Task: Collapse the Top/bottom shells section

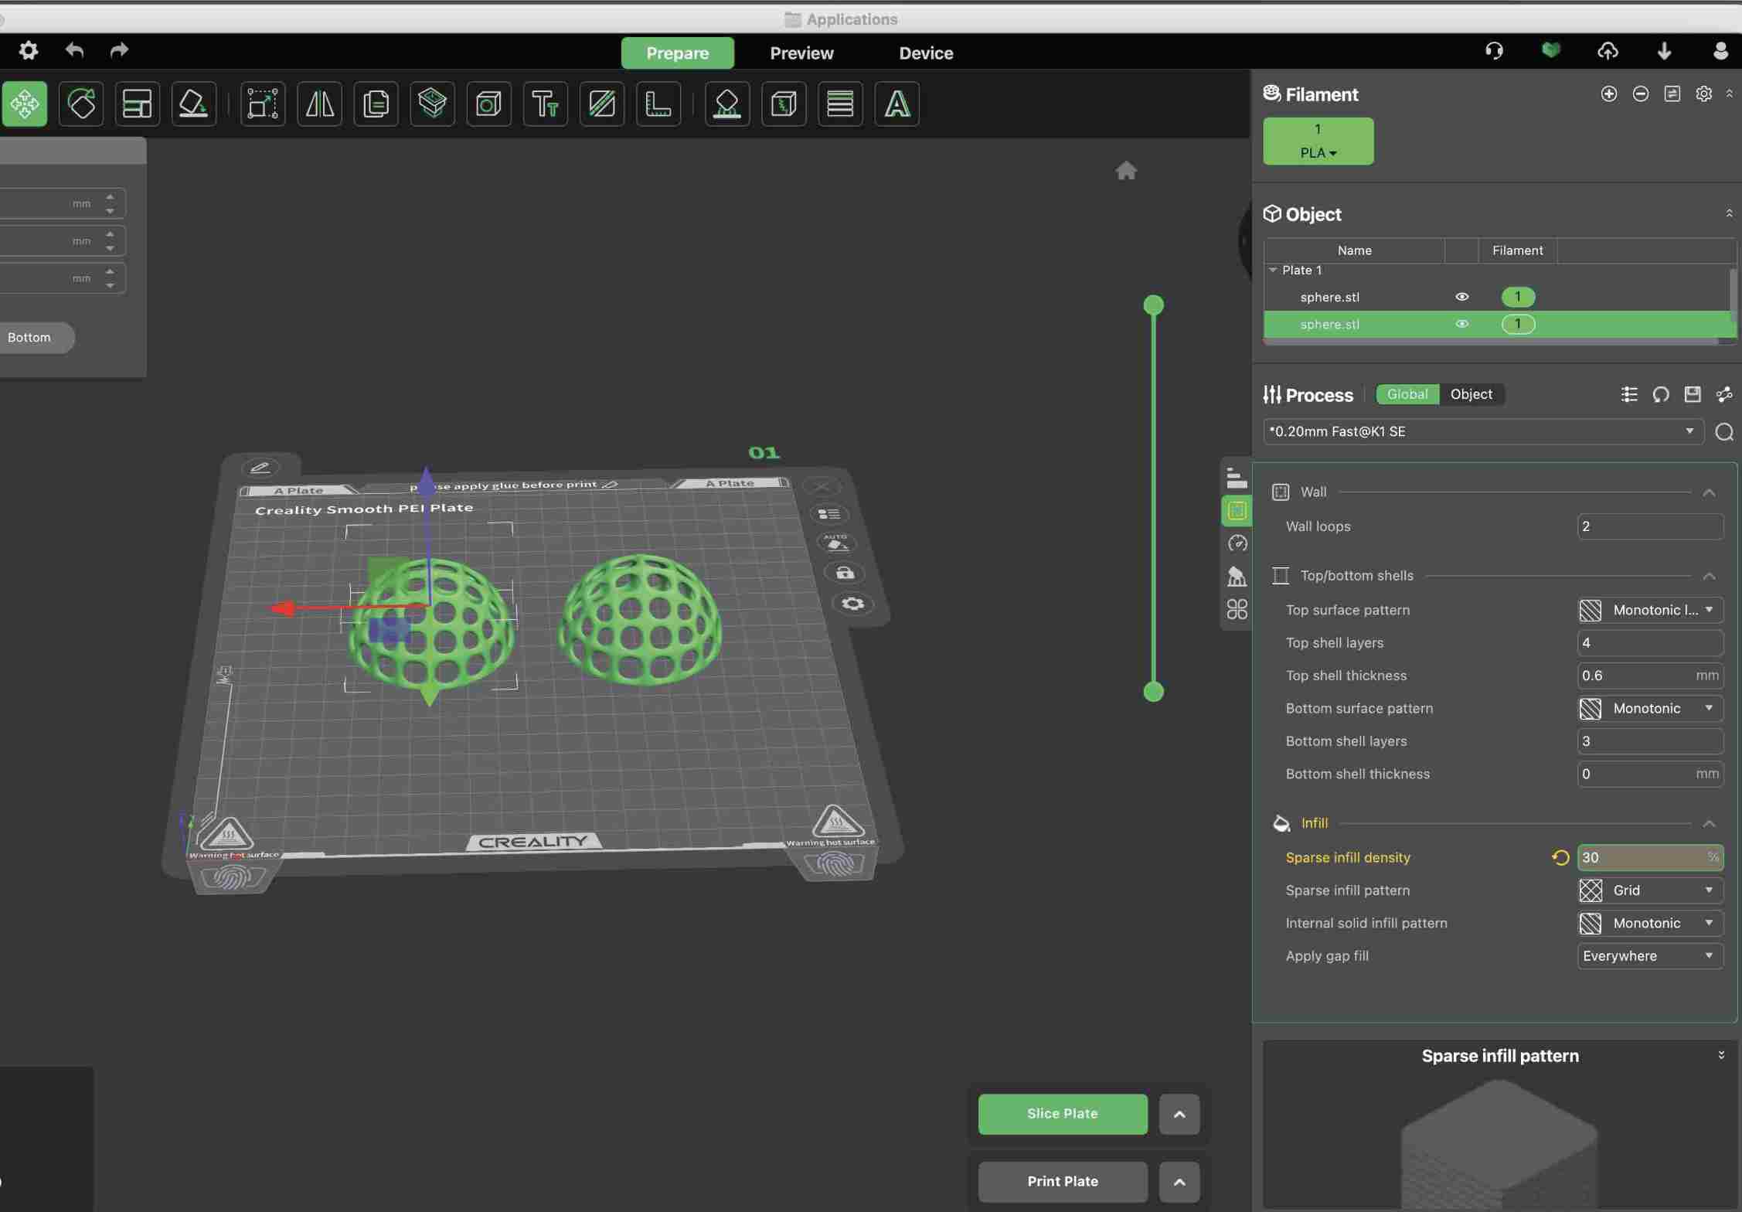Action: coord(1709,577)
